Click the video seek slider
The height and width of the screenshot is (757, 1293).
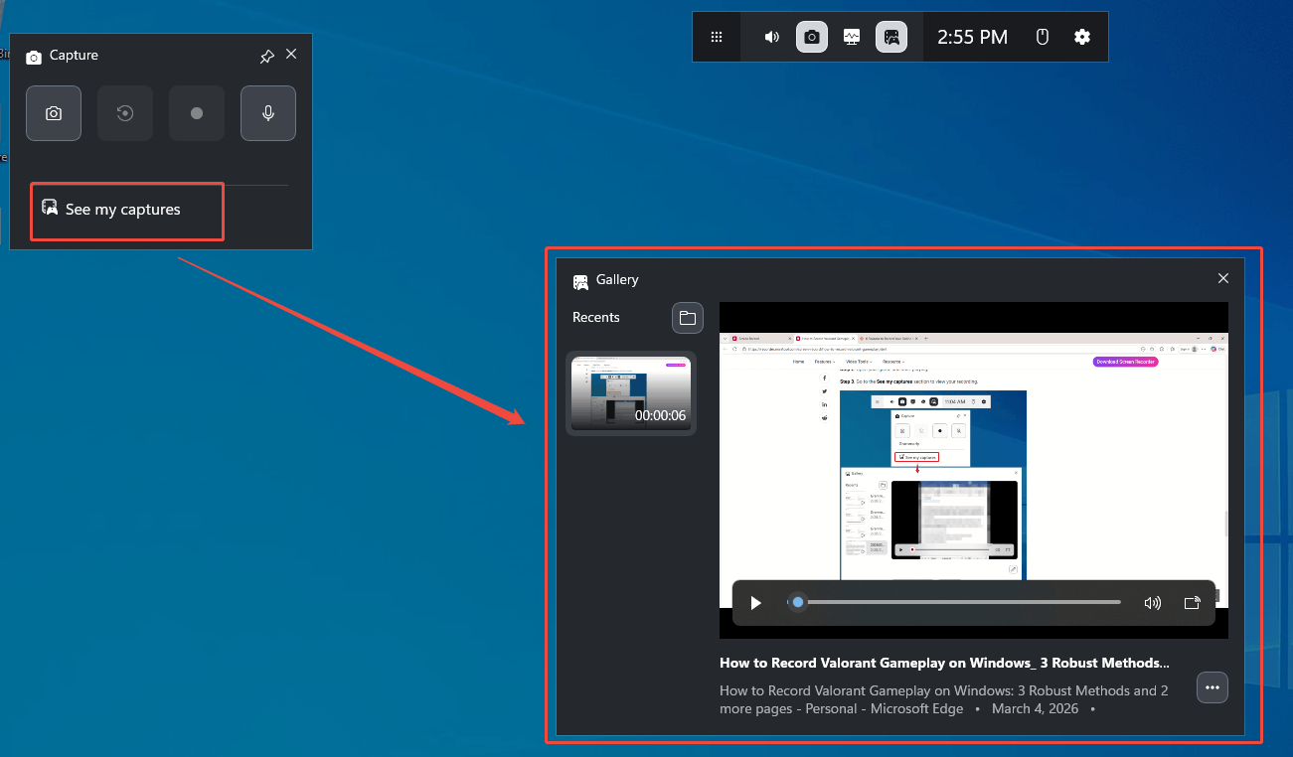954,602
